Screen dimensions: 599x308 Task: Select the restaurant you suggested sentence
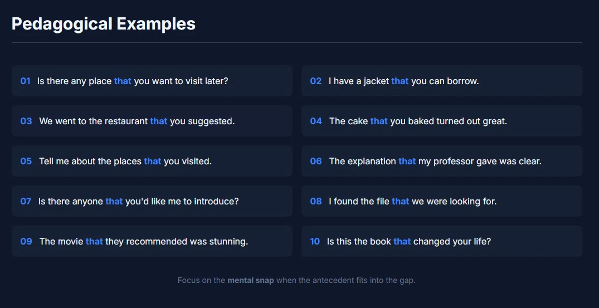[x=137, y=121]
